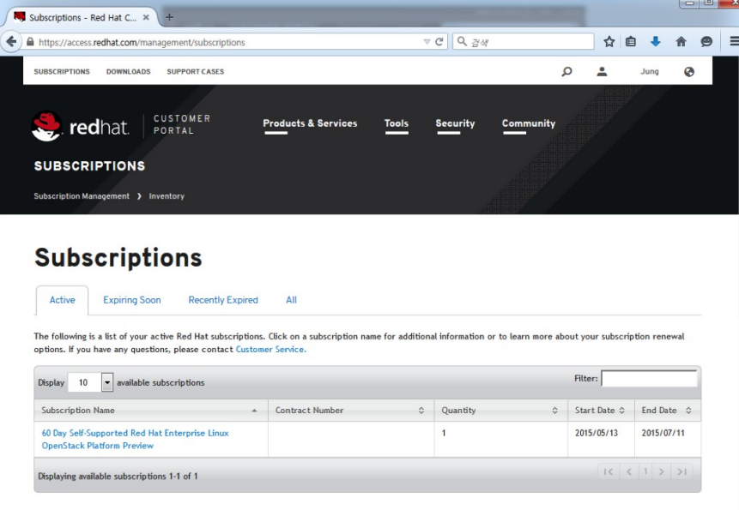
Task: Go to last page pagination button
Action: click(x=682, y=471)
